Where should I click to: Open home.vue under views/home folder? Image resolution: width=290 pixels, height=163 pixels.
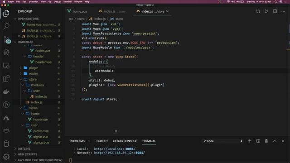point(40,120)
